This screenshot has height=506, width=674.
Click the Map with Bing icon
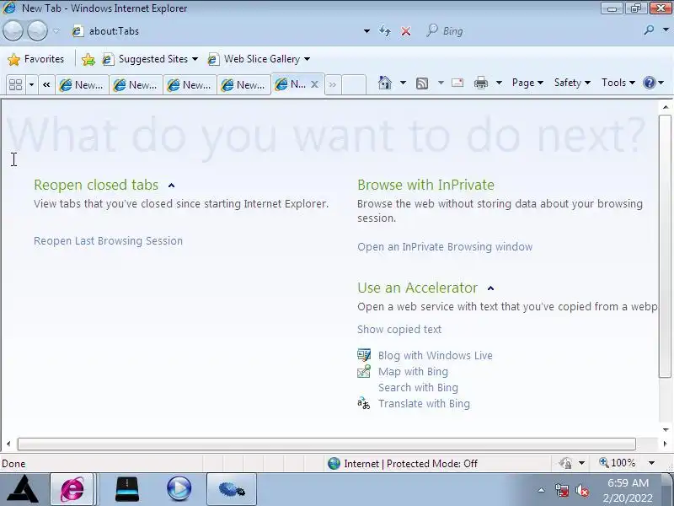[364, 371]
